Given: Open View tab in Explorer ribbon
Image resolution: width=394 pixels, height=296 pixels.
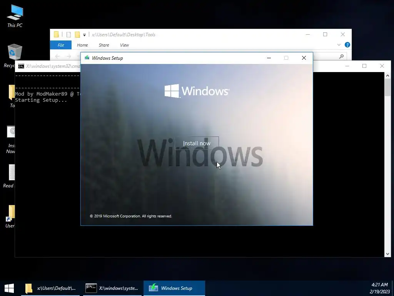Looking at the screenshot, I should click(124, 45).
